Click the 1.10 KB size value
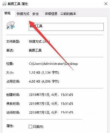This screenshot has height=133, width=110. [44, 73]
